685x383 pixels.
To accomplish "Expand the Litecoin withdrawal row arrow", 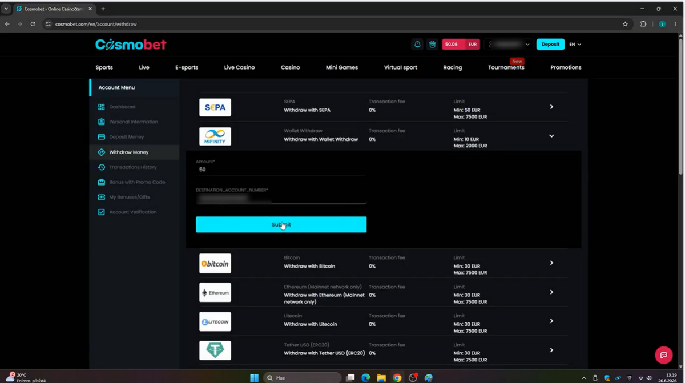I will [551, 321].
